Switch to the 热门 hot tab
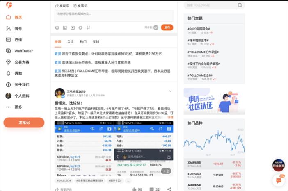 coord(83,42)
